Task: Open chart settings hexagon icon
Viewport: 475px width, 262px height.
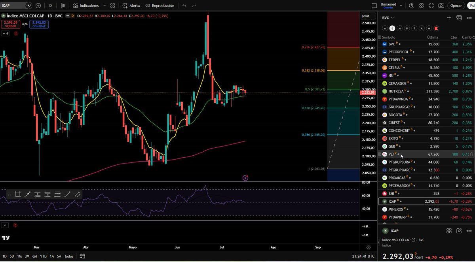Action: [421, 6]
